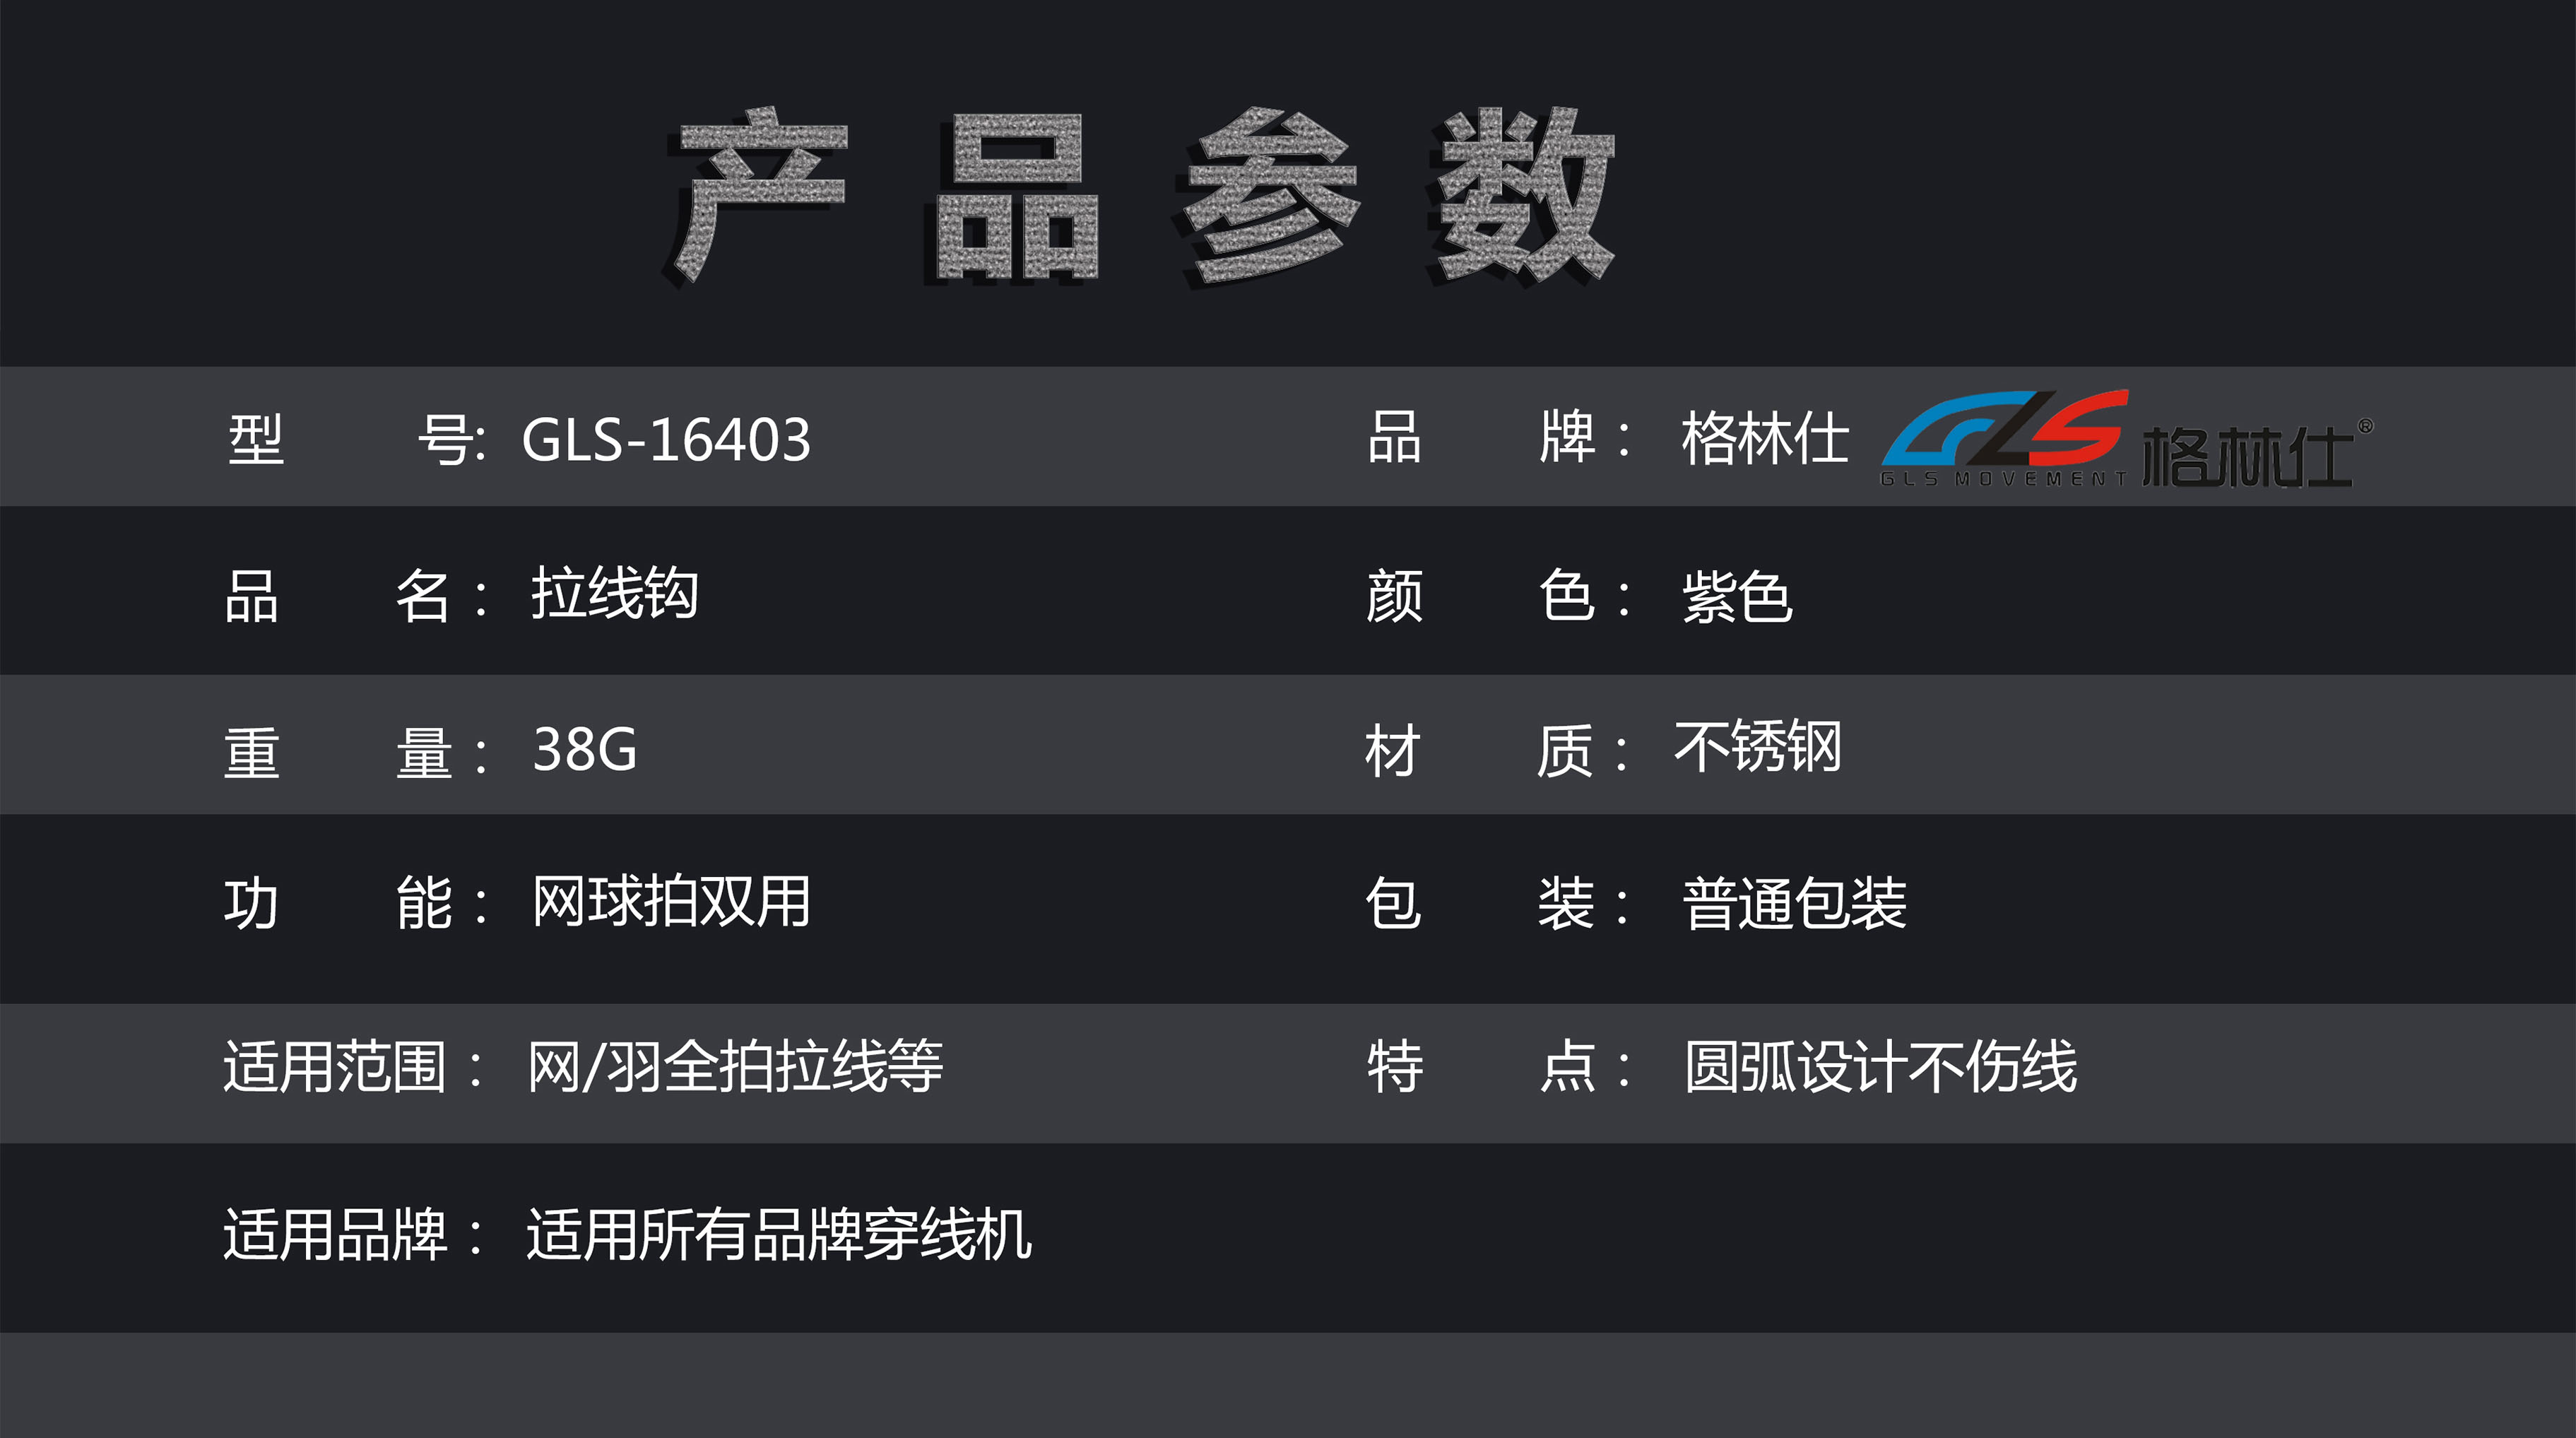
Task: Select the material value 不锈钢
Action: 1757,748
